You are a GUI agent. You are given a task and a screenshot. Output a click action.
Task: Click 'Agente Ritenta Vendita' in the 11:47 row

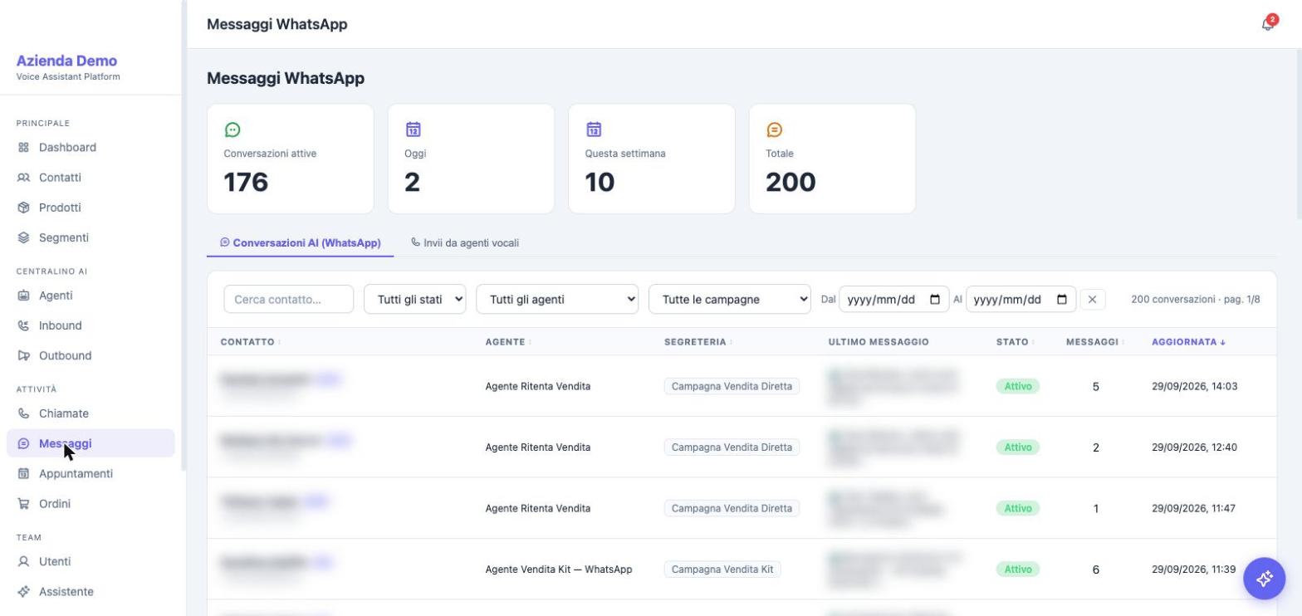[538, 508]
